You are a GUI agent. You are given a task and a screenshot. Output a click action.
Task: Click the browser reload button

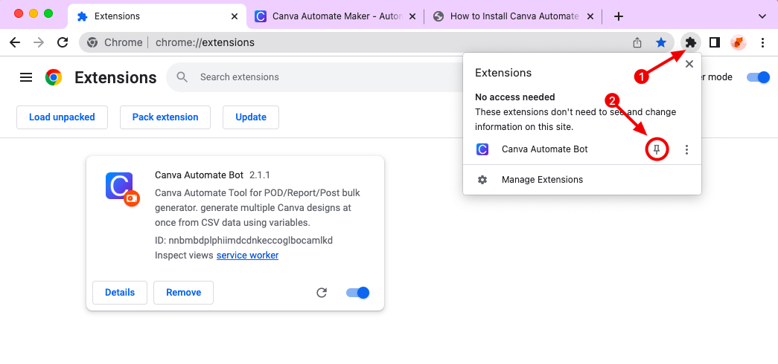pyautogui.click(x=63, y=42)
